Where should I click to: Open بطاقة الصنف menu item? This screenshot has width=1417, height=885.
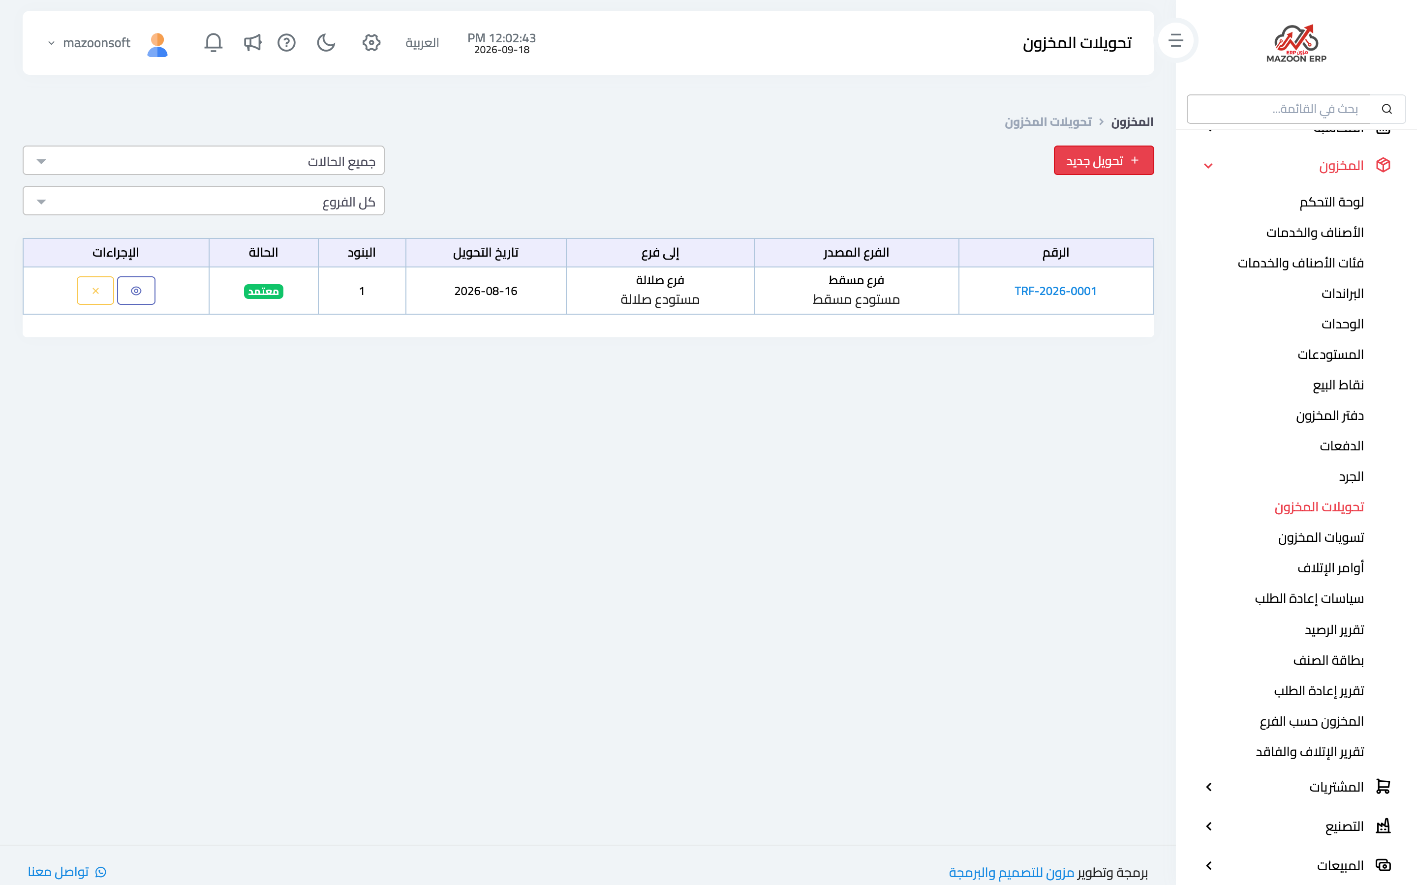click(x=1328, y=660)
